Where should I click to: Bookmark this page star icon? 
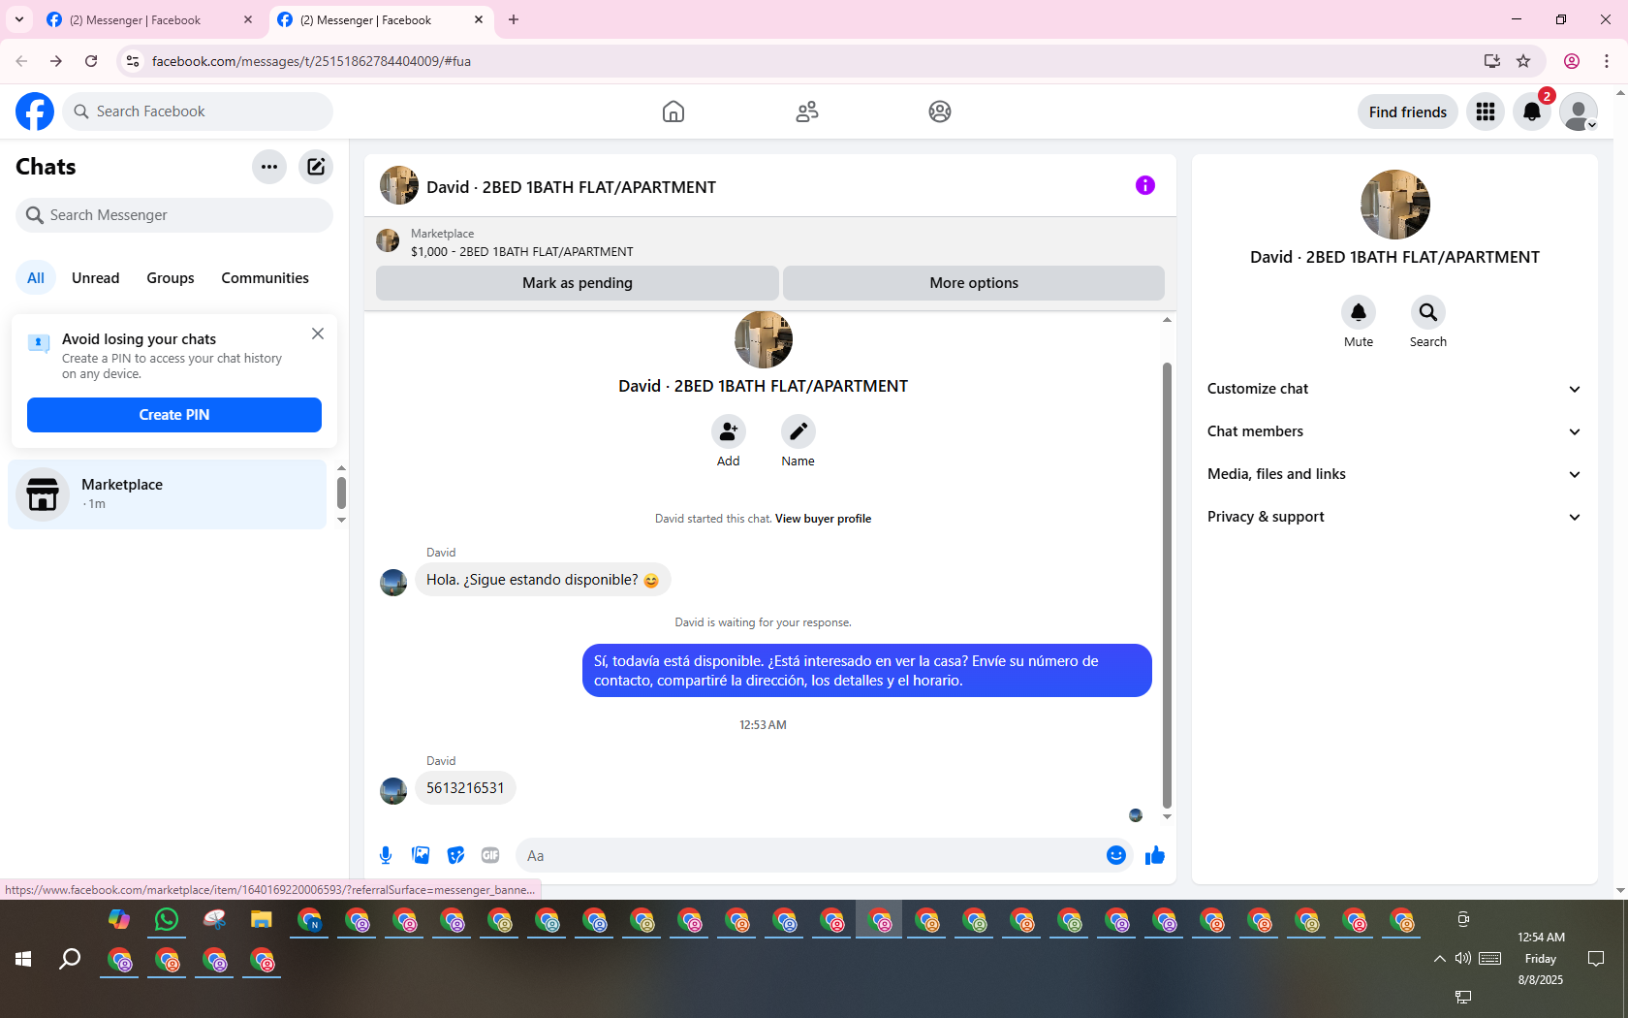pos(1523,61)
